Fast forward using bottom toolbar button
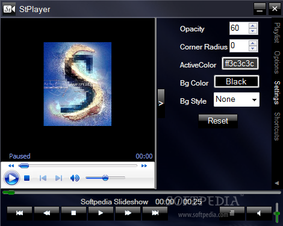 tap(128, 213)
